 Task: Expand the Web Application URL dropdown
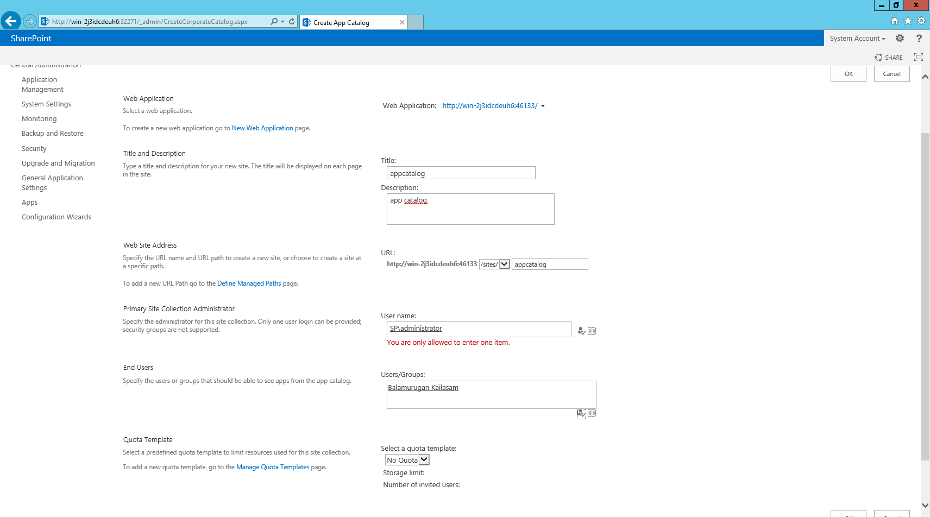(x=543, y=106)
